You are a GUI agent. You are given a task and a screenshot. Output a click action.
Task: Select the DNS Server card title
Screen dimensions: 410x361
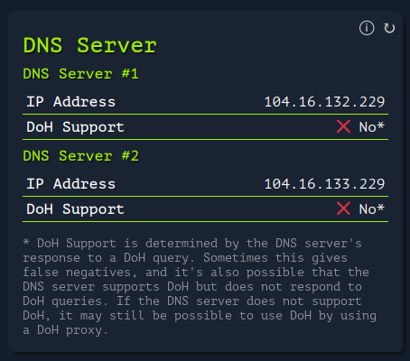tap(90, 45)
